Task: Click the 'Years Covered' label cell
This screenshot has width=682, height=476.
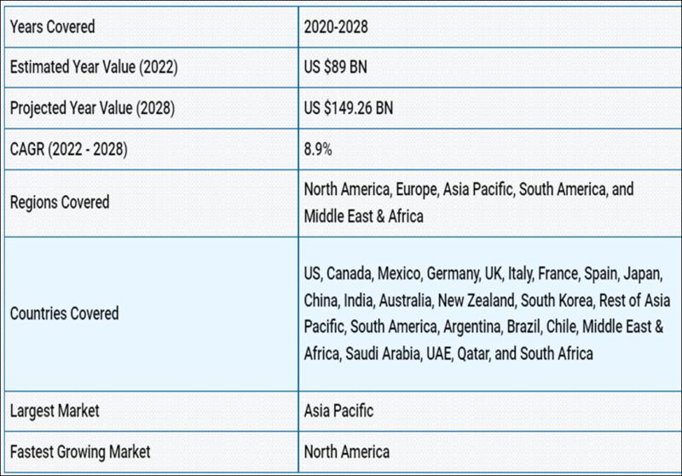Action: [52, 27]
